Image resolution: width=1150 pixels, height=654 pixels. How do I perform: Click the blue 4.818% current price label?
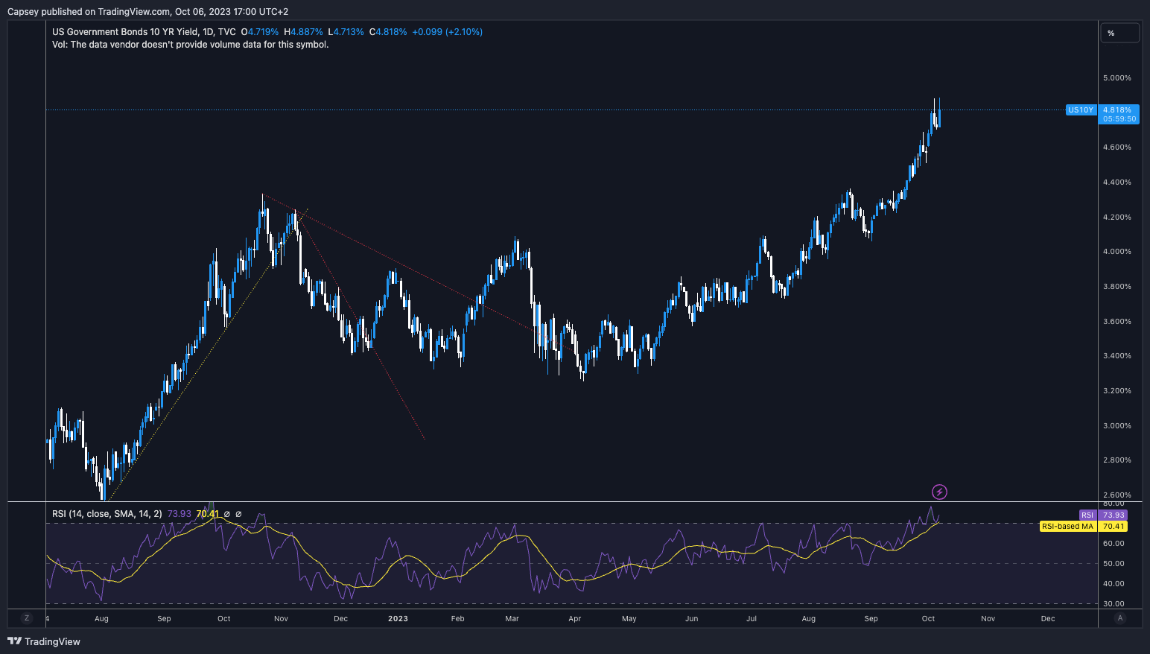[x=1119, y=110]
